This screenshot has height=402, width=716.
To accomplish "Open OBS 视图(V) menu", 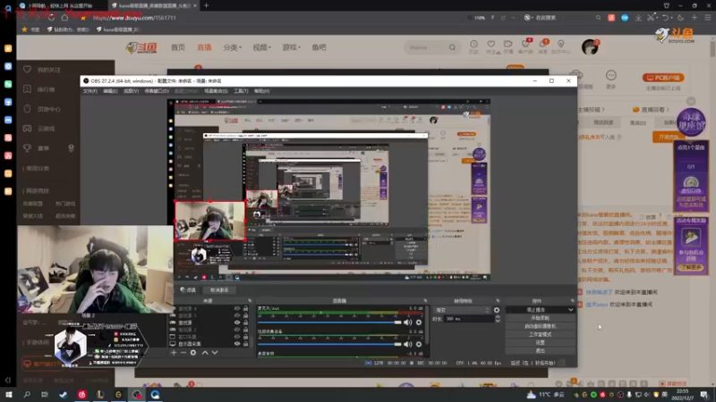I will point(131,91).
